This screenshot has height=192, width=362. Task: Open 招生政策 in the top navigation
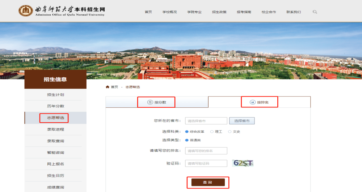pyautogui.click(x=219, y=12)
